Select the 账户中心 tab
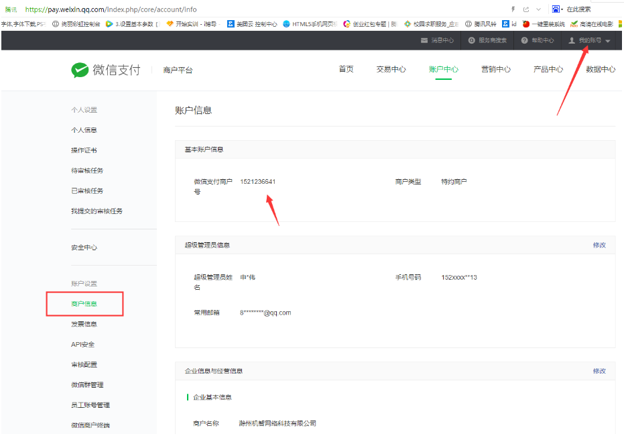Screen dimensions: 624x436 (443, 69)
